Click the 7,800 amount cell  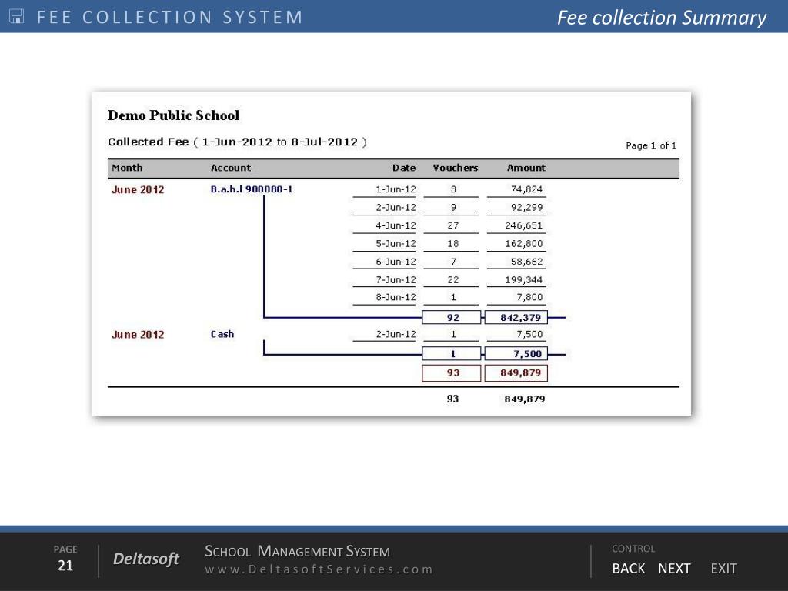529,297
